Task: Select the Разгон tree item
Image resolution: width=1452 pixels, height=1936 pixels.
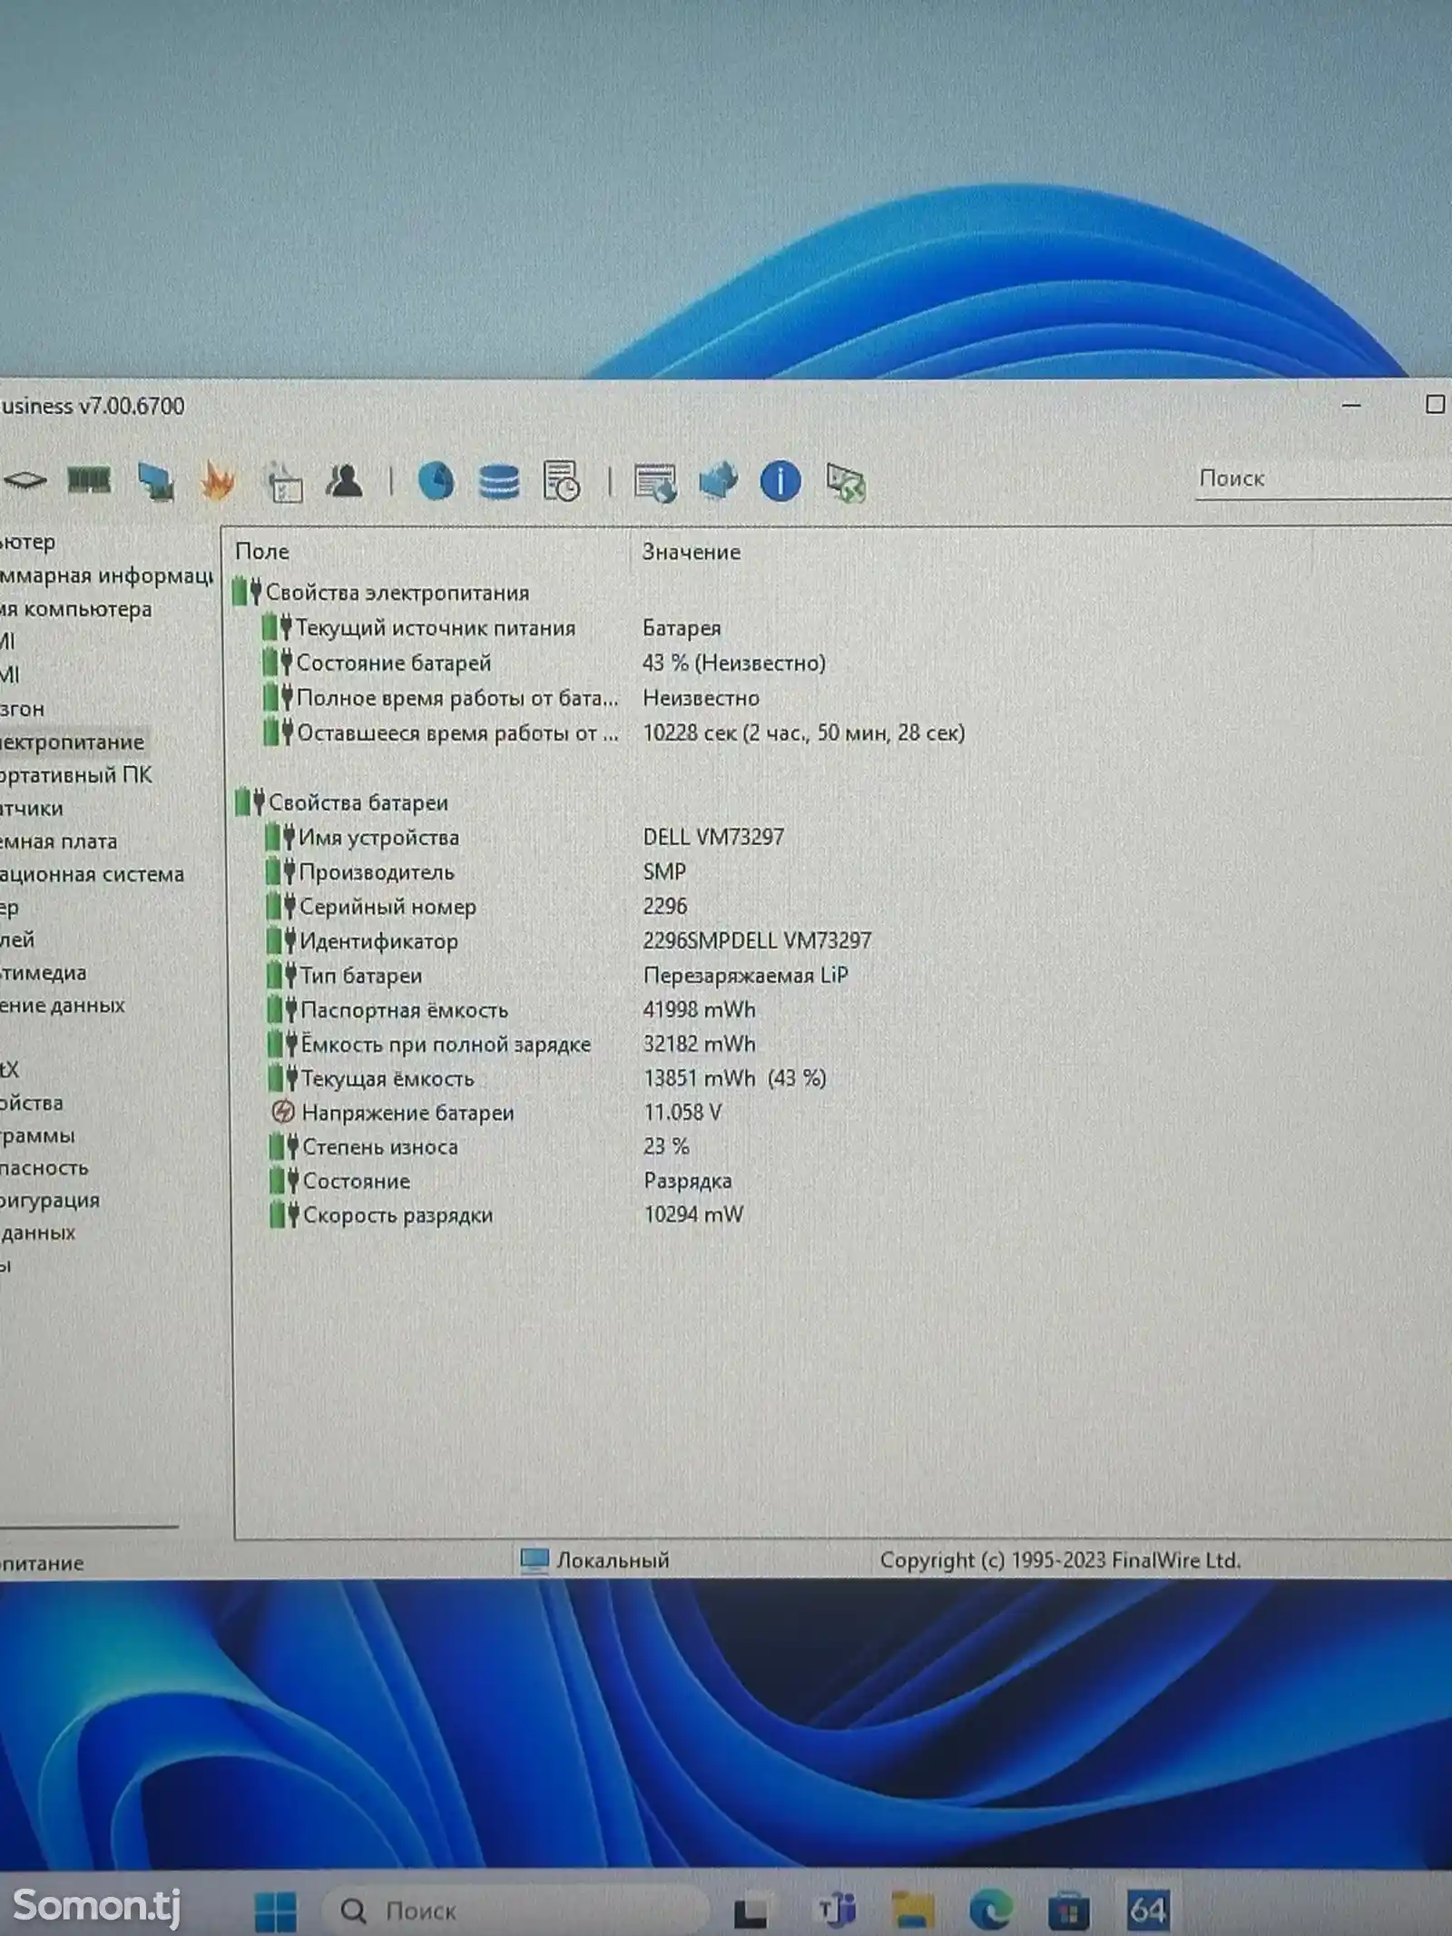Action: [23, 708]
